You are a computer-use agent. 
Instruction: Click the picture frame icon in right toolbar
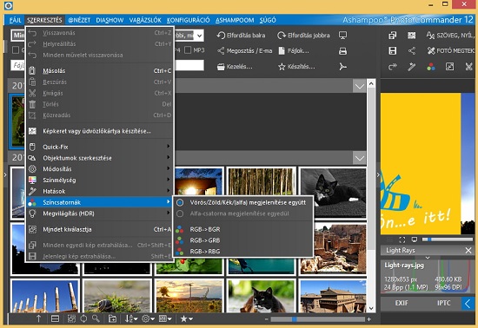pyautogui.click(x=412, y=36)
